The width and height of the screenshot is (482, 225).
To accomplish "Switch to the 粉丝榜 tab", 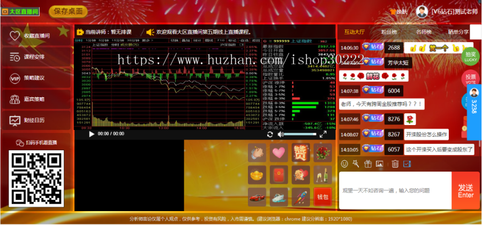I will [389, 32].
